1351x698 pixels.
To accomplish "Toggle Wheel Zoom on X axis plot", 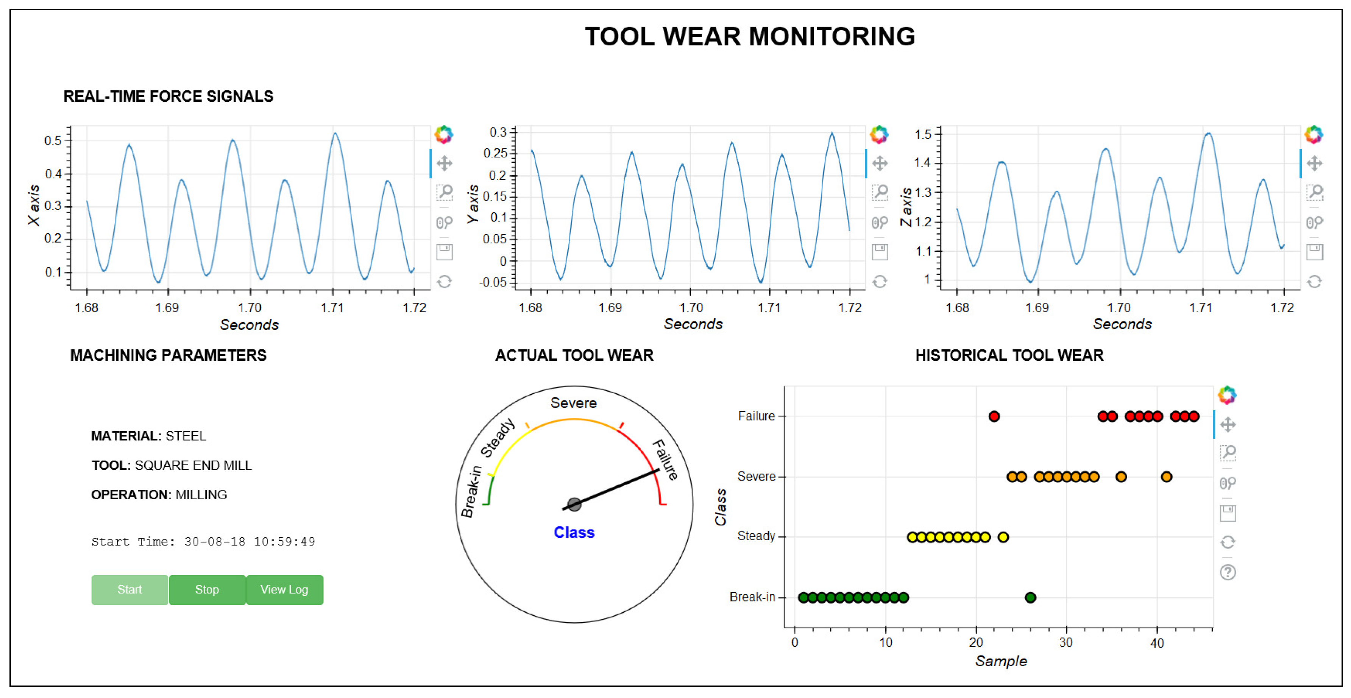I will [444, 222].
